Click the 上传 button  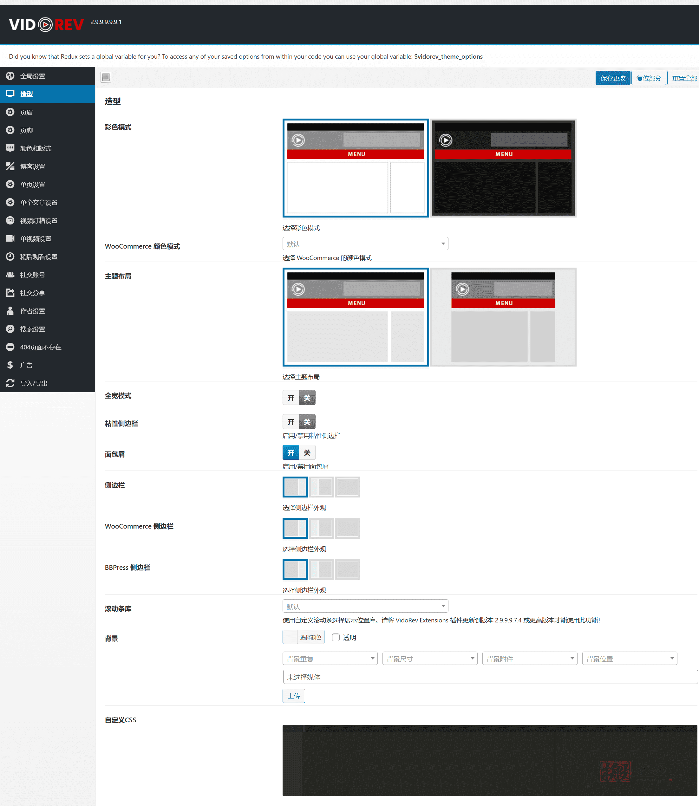tap(294, 696)
